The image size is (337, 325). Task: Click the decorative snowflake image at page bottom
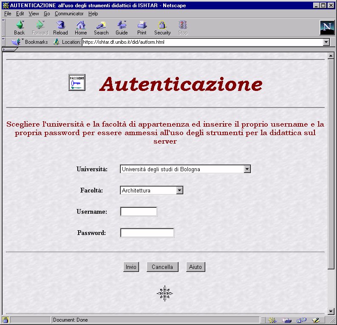(x=164, y=294)
